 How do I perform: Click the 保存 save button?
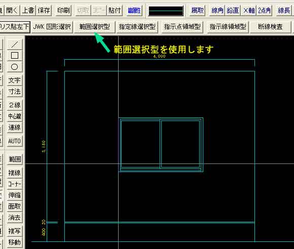click(44, 11)
